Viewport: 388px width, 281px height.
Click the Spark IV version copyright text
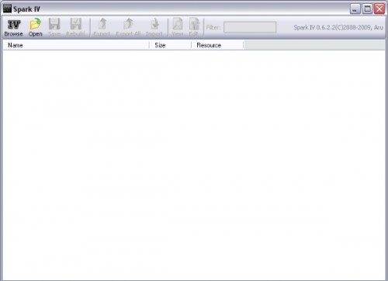coord(338,27)
